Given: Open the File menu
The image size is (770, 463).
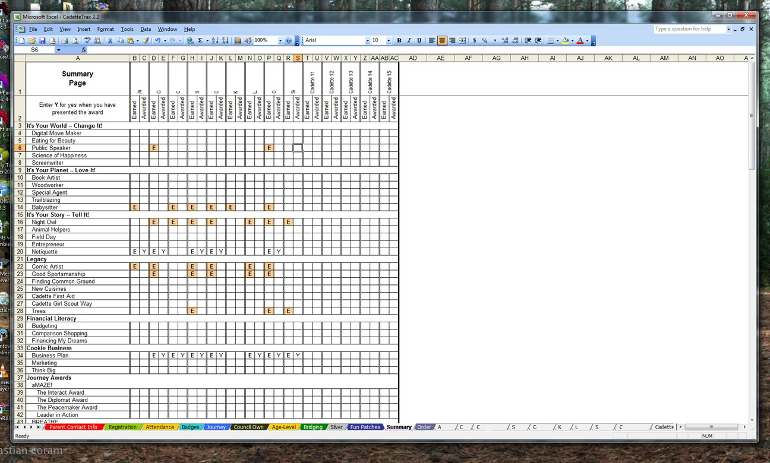Looking at the screenshot, I should pos(33,29).
